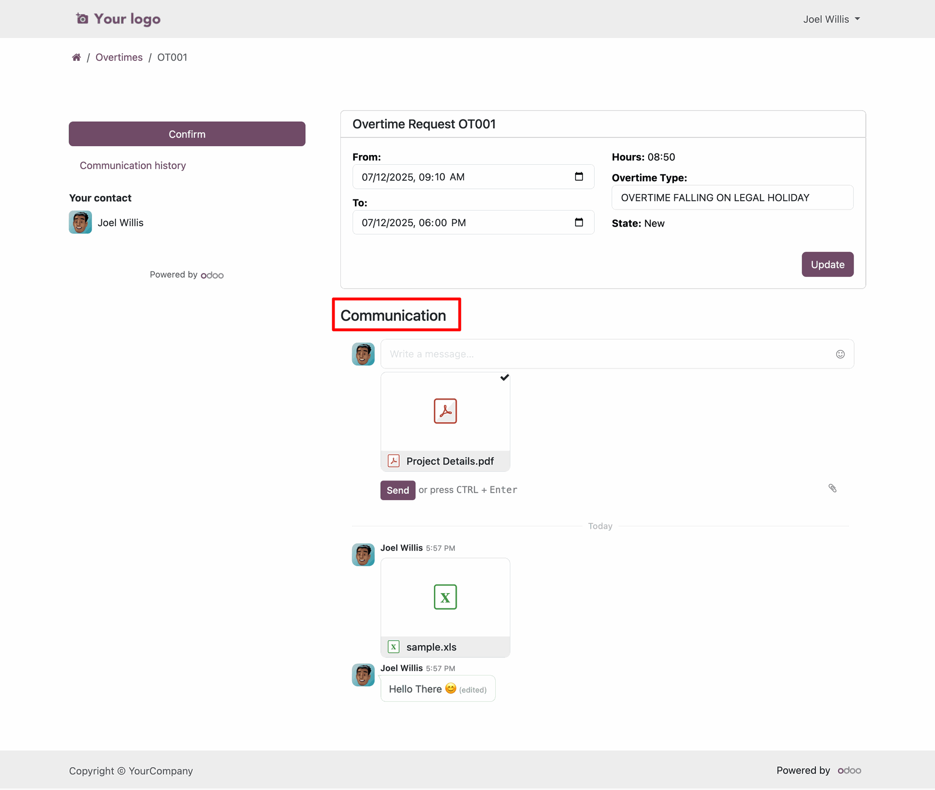Expand the Joel Willis user dropdown

coord(831,19)
